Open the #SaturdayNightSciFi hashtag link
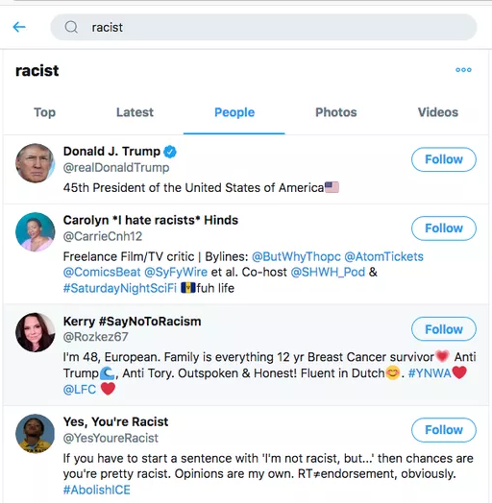Viewport: 492px width, 503px height. [120, 288]
